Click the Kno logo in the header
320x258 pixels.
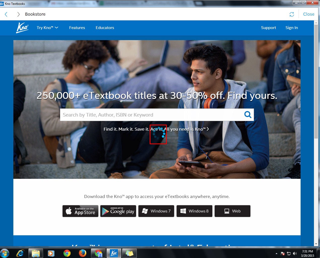[22, 28]
